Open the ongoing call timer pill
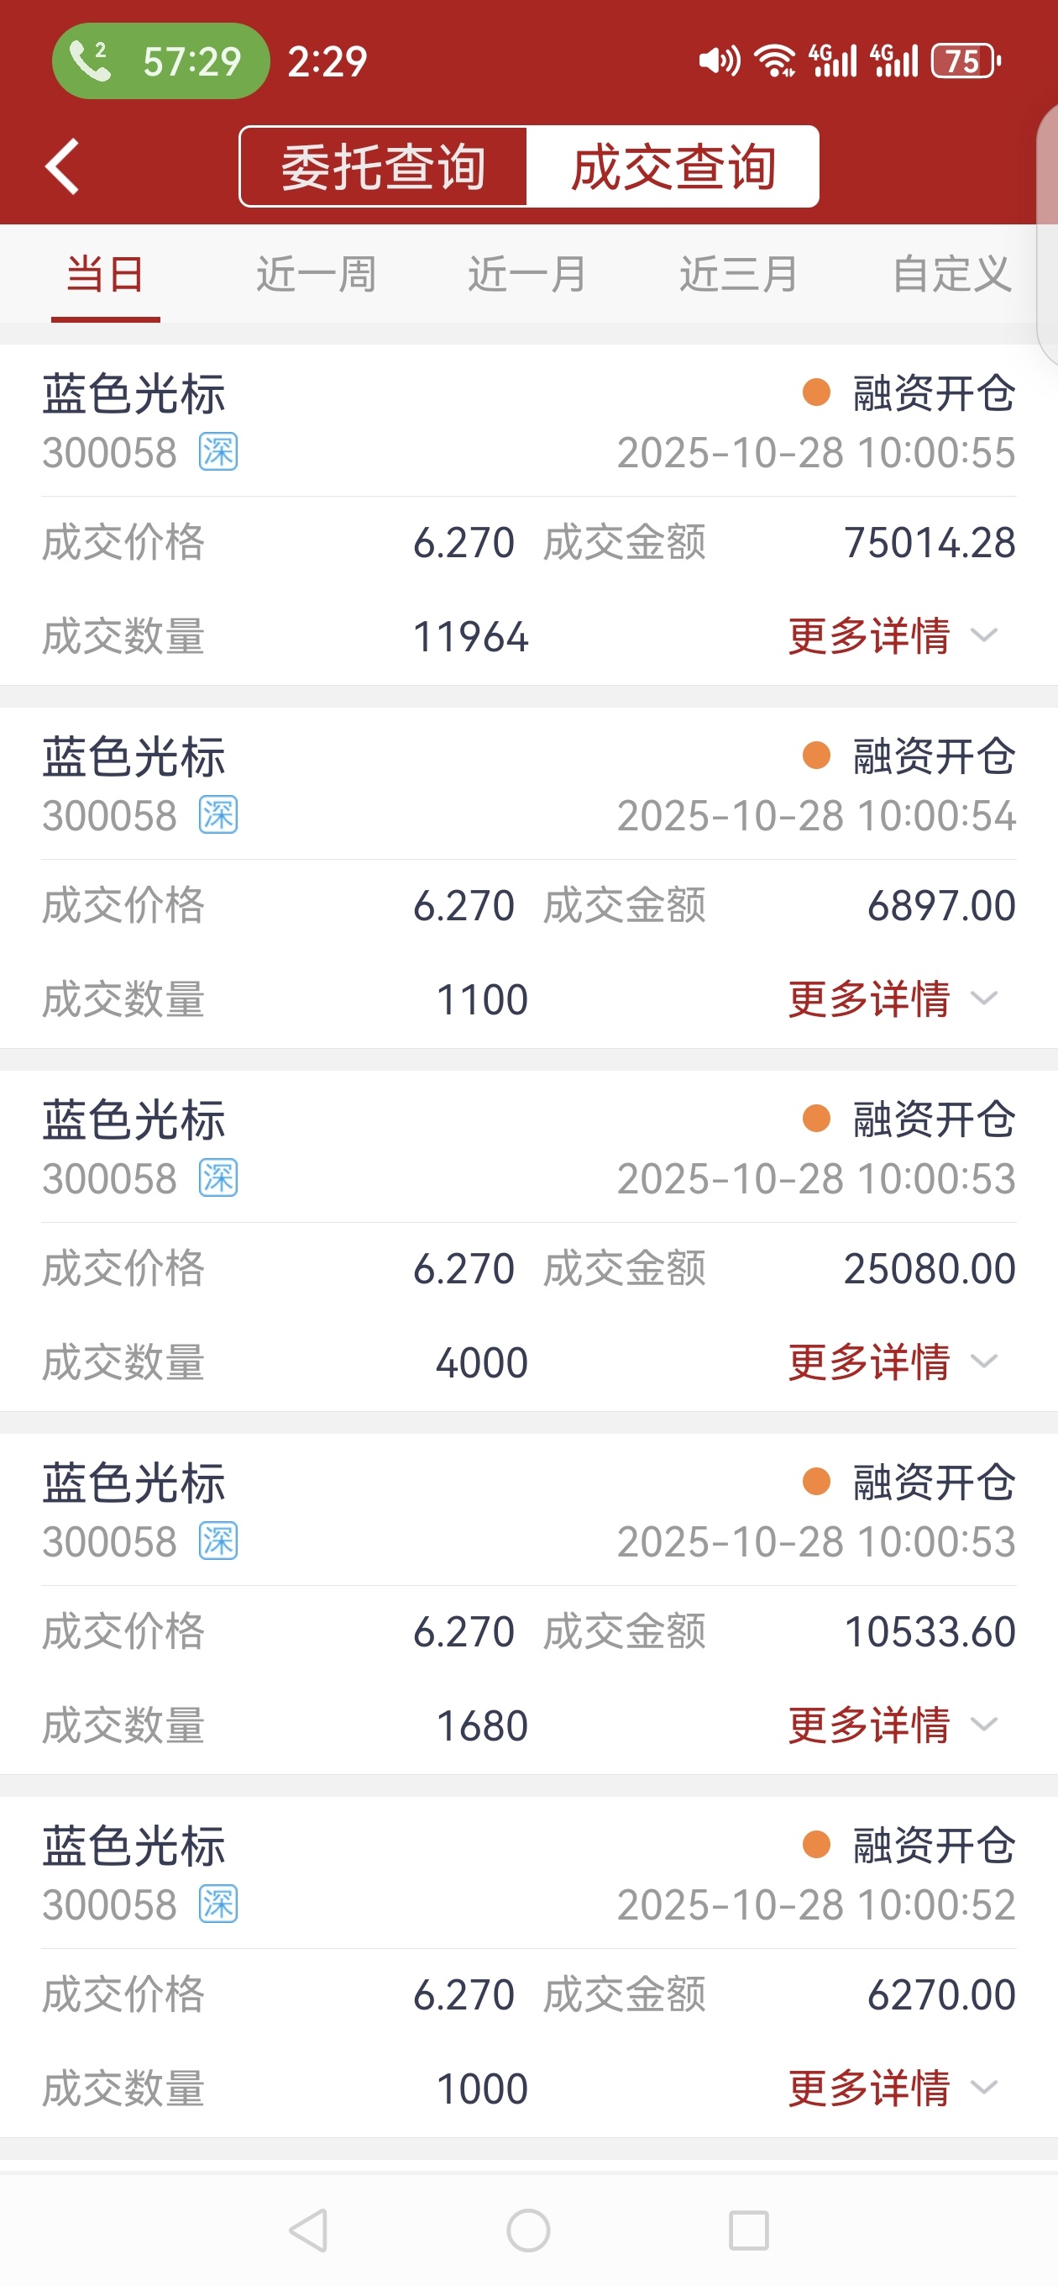Screen dimensions: 1058x2286 [160, 61]
